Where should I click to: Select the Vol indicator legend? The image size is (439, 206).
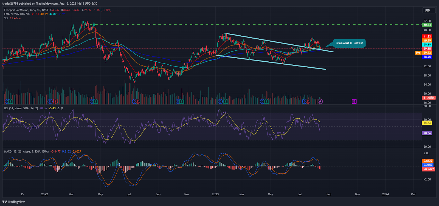[x=6, y=18]
